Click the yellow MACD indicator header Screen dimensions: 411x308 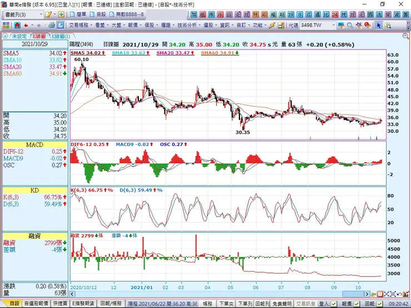click(35, 145)
